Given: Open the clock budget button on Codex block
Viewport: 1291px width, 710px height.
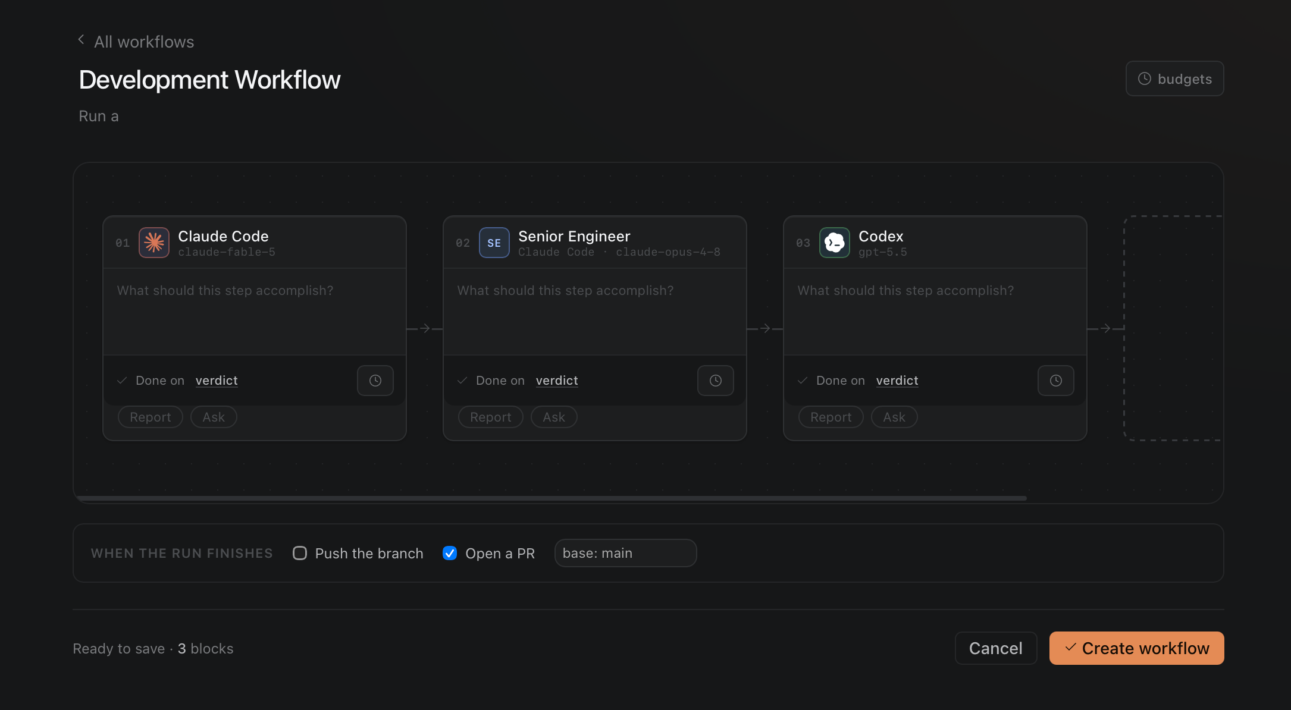Looking at the screenshot, I should [1056, 381].
